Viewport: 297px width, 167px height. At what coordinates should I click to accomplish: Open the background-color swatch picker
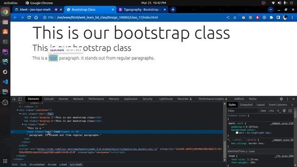pyautogui.click(x=237, y=133)
